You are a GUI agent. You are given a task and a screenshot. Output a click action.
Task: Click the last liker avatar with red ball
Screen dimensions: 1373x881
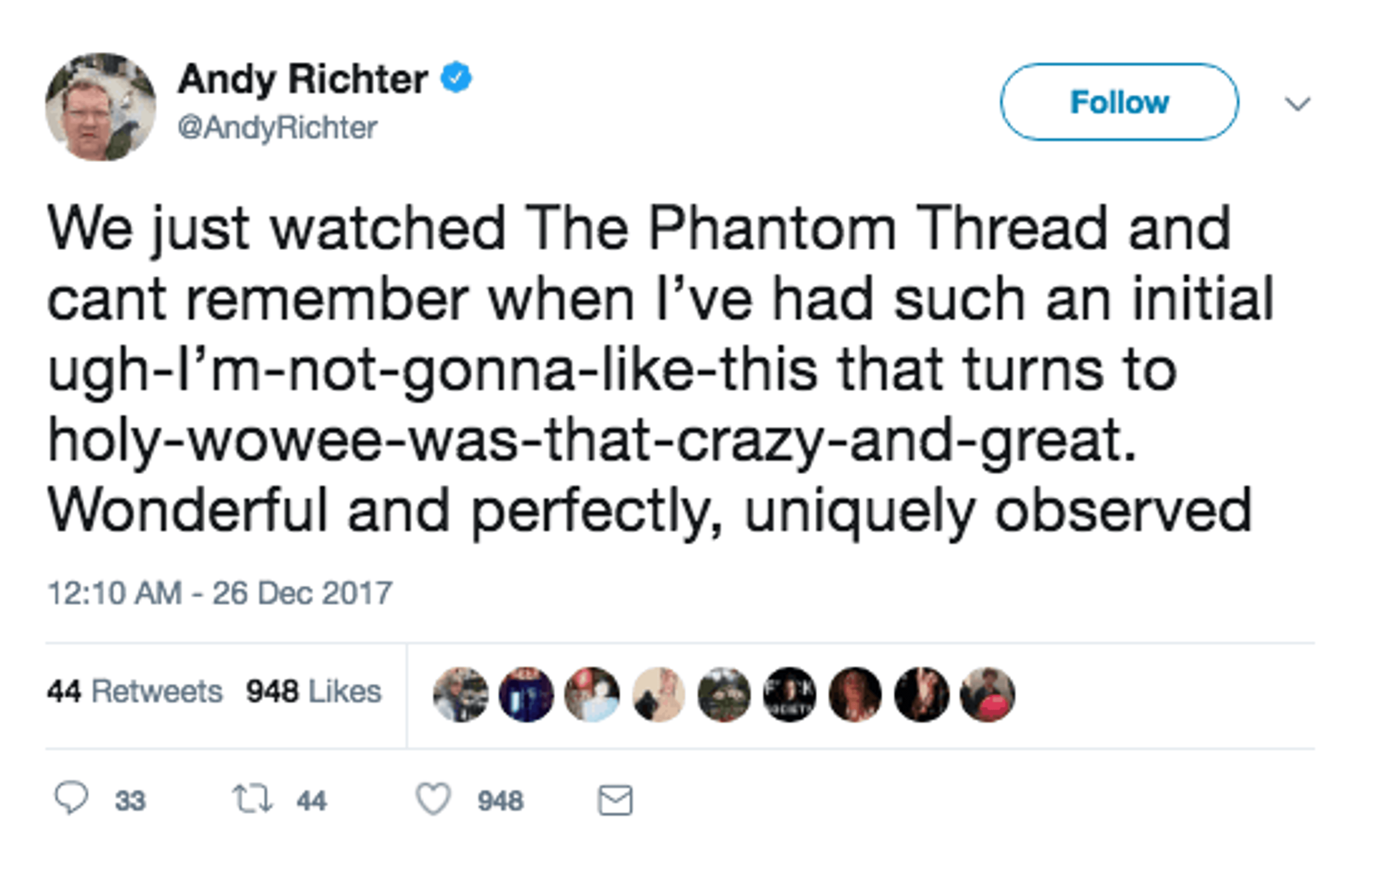click(x=987, y=695)
